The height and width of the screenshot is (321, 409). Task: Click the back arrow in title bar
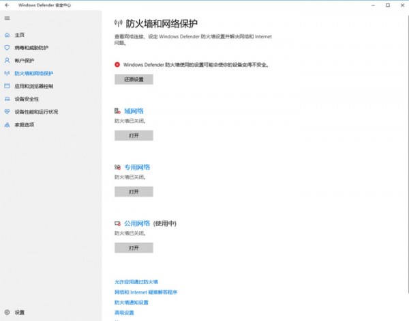[x=7, y=5]
